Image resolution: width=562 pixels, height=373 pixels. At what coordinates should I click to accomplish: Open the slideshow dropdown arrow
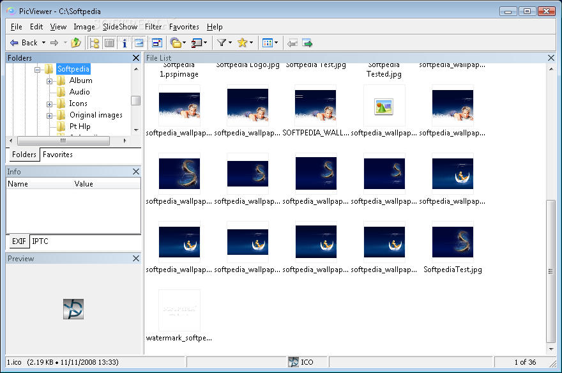coord(206,43)
